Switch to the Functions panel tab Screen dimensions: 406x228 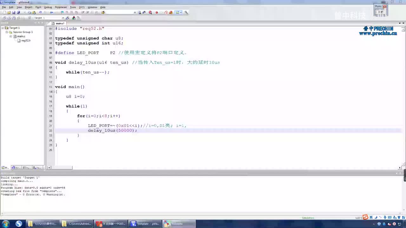coord(26,168)
